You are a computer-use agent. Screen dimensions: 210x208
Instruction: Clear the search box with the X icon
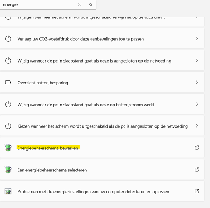[x=80, y=5]
